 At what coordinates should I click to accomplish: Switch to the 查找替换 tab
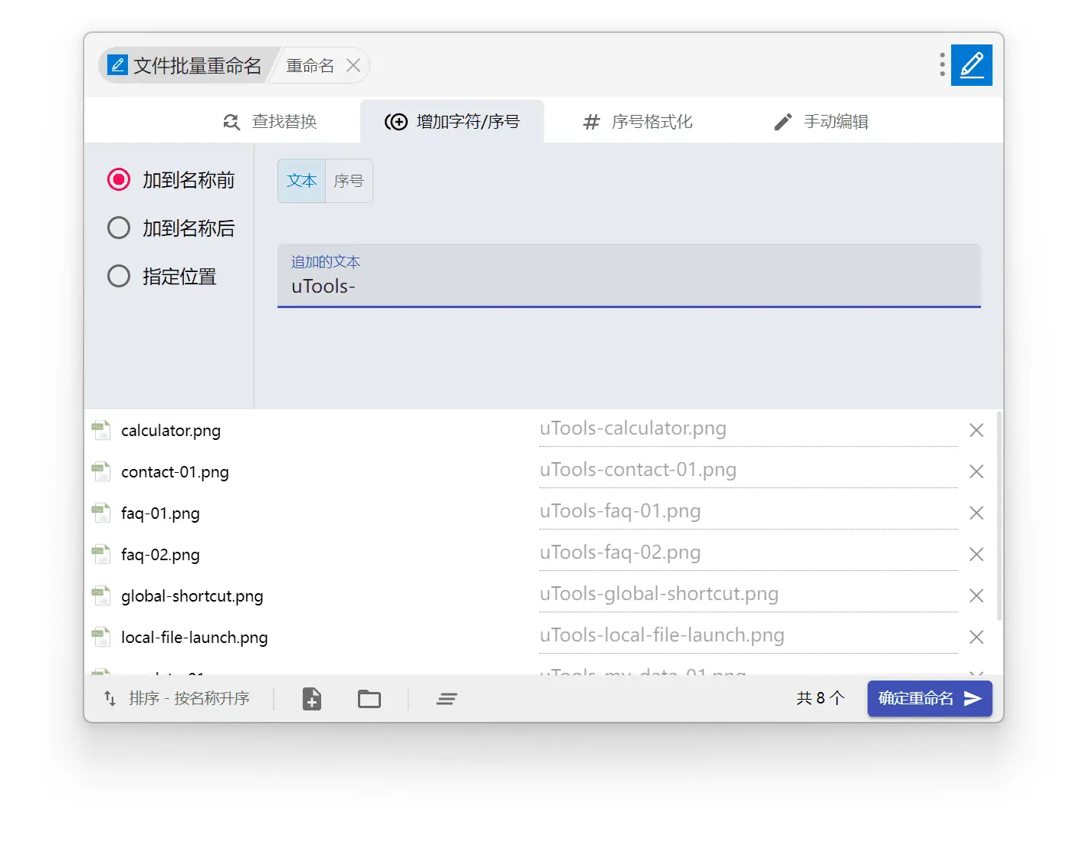click(x=270, y=122)
